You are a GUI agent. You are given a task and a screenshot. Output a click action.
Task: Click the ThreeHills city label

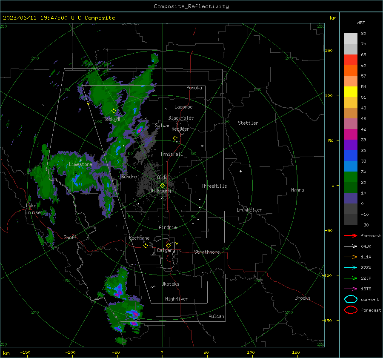point(214,186)
